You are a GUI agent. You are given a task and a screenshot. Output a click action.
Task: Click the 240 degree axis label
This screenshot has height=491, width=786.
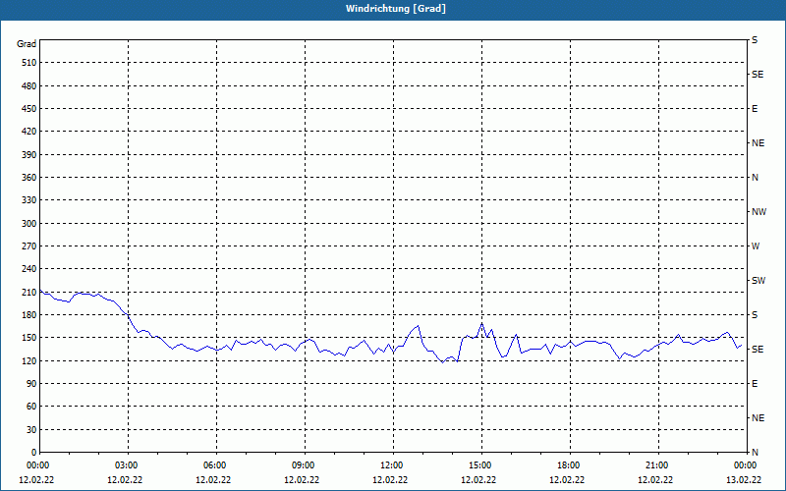tap(29, 269)
